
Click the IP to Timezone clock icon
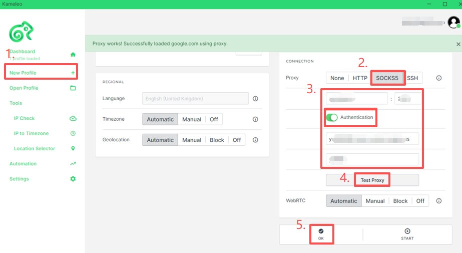(x=73, y=133)
